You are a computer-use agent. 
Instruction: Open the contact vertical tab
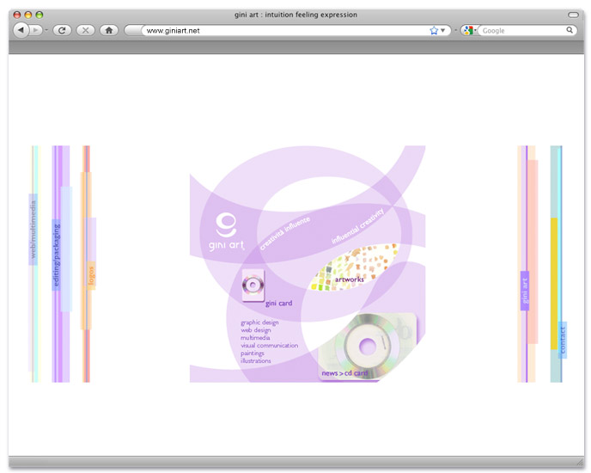pyautogui.click(x=563, y=340)
